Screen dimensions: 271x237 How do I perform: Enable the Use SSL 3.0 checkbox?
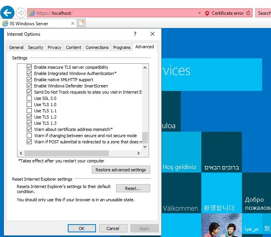(x=29, y=98)
